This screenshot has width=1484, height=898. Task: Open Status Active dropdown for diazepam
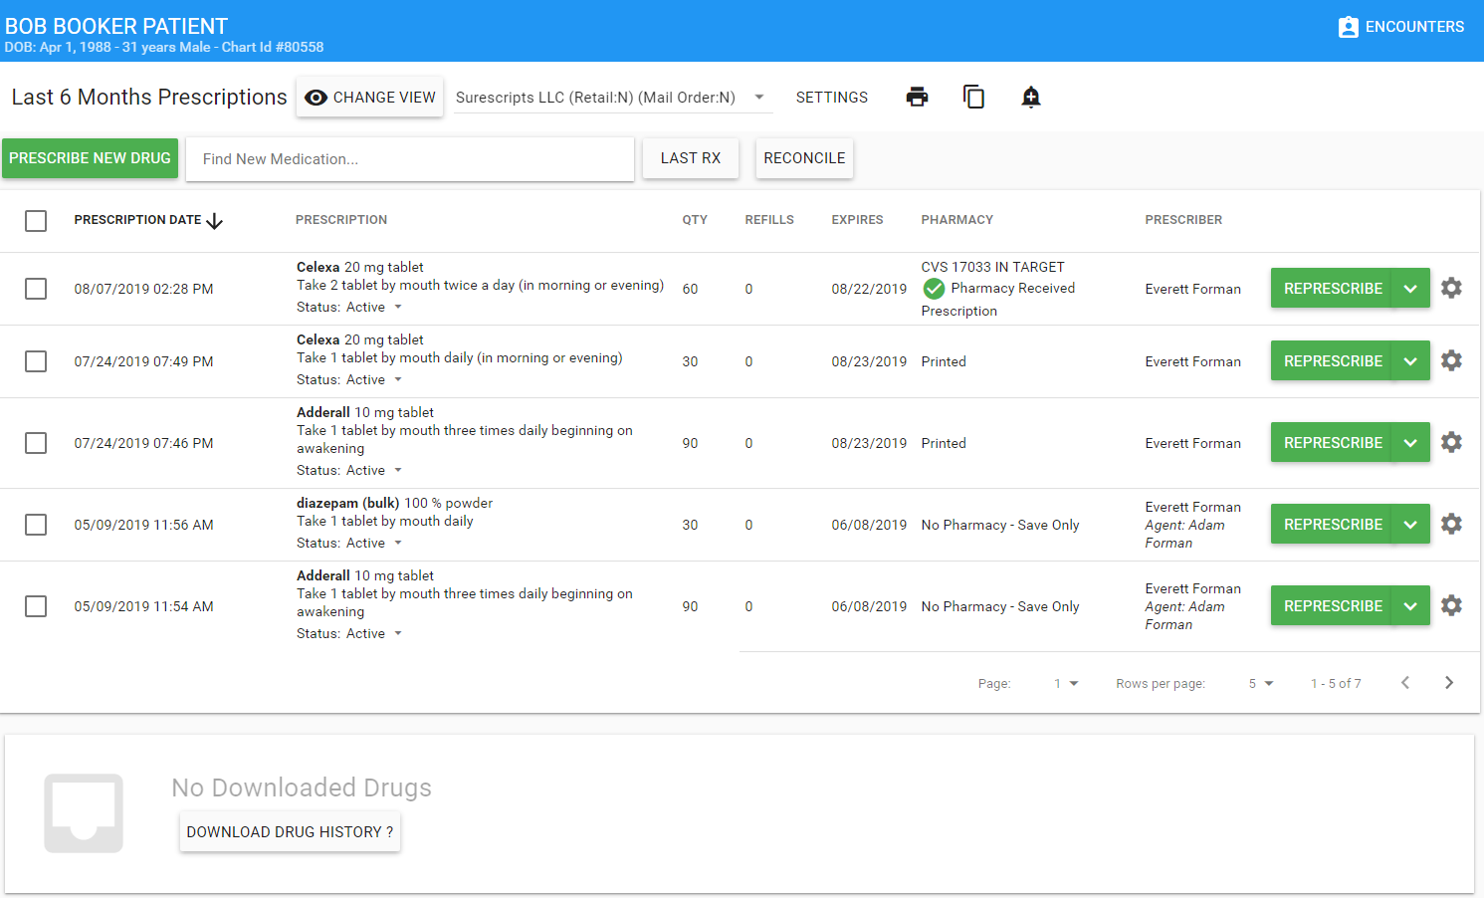pyautogui.click(x=374, y=544)
